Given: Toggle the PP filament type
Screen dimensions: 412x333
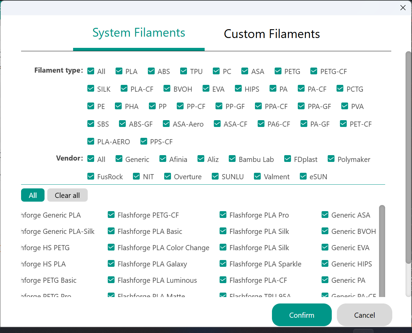Looking at the screenshot, I should (x=152, y=106).
